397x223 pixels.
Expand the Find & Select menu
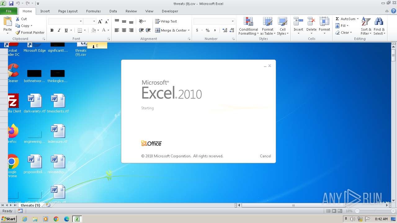click(379, 26)
